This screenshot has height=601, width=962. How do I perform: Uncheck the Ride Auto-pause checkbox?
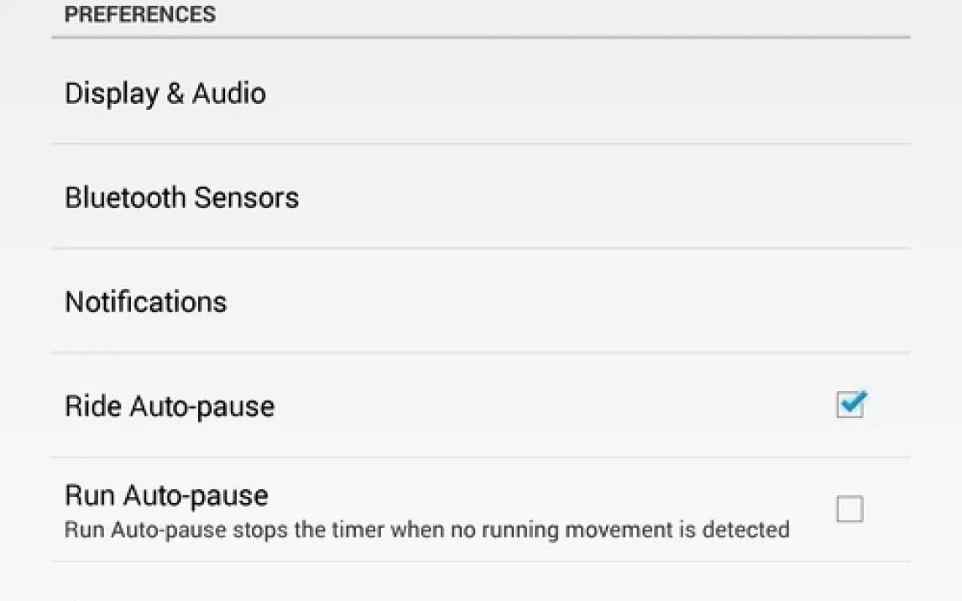pos(850,405)
